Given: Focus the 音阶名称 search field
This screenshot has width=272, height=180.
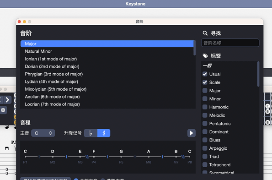Looking at the screenshot, I should (230, 43).
